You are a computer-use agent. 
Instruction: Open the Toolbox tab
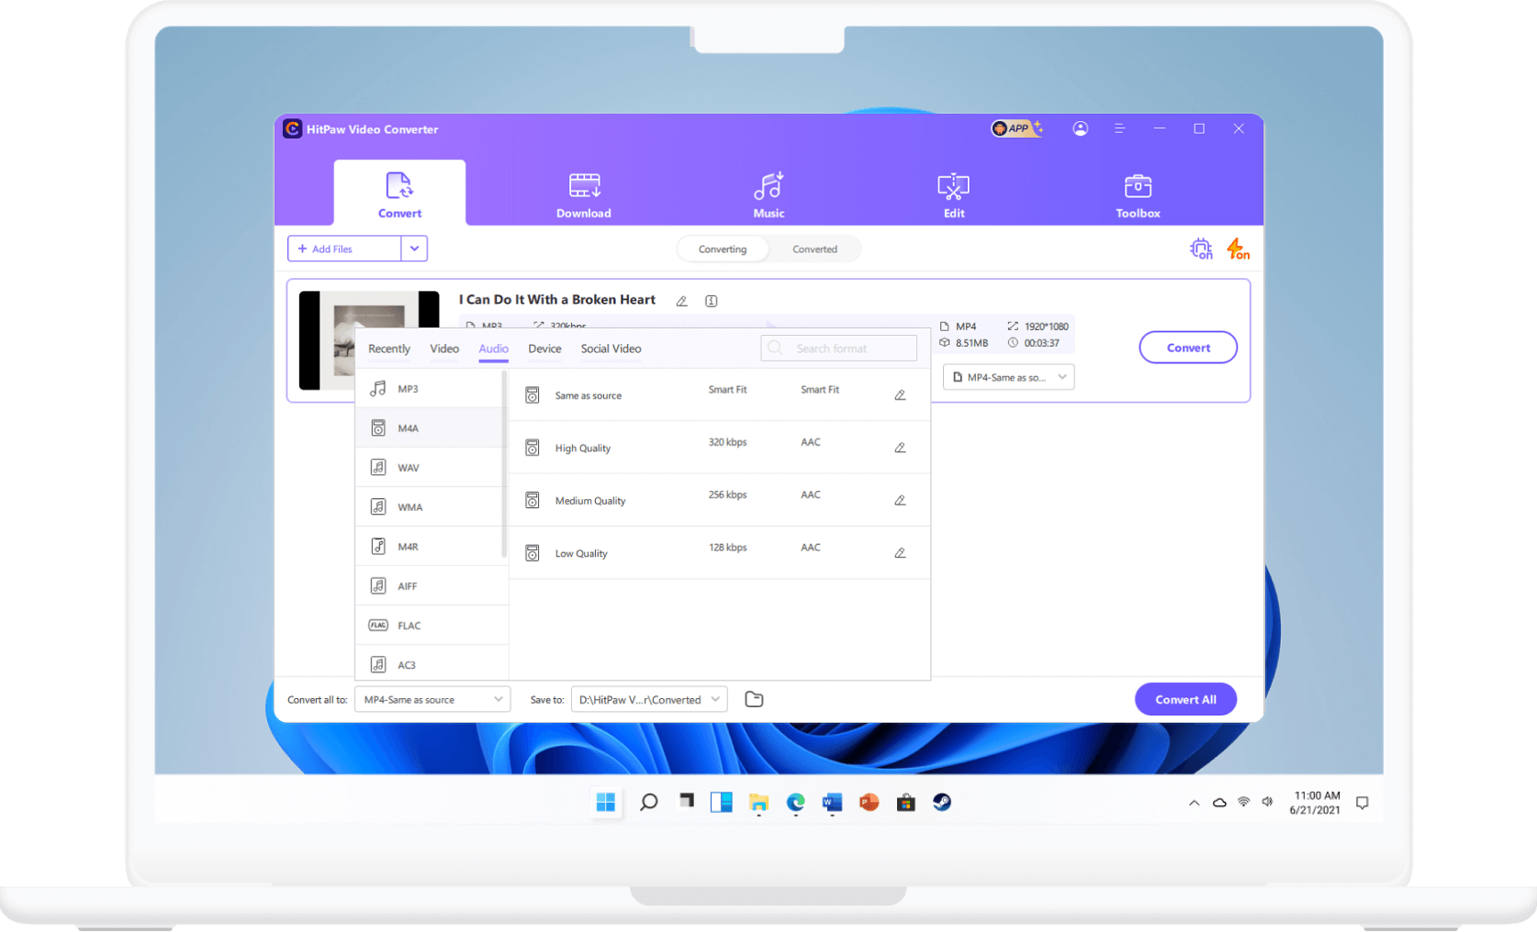pos(1138,195)
